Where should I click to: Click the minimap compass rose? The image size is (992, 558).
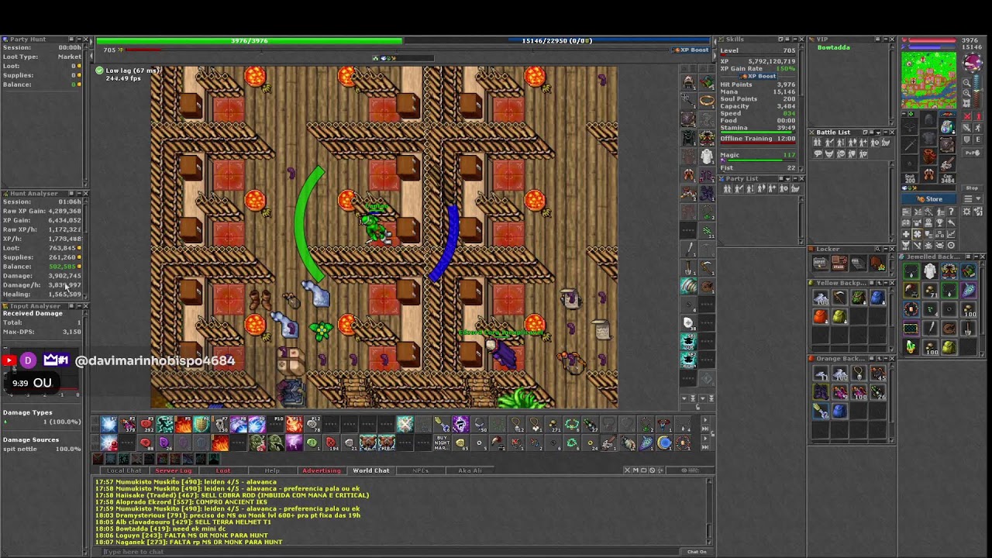[x=973, y=62]
